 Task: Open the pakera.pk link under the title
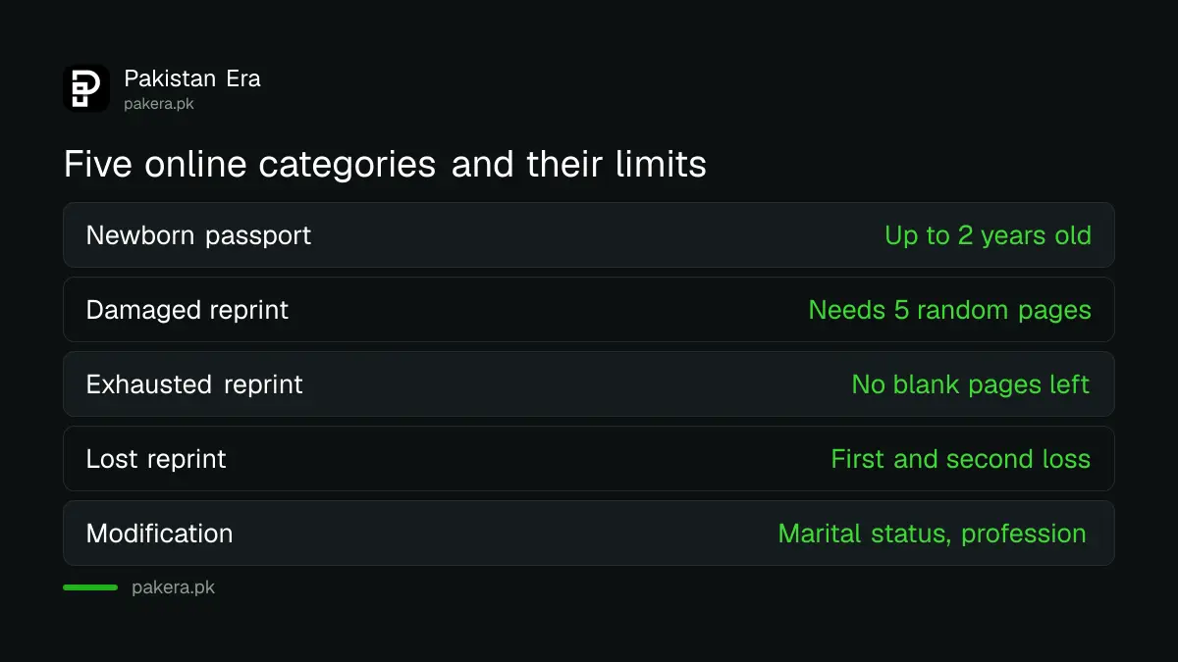coord(159,104)
